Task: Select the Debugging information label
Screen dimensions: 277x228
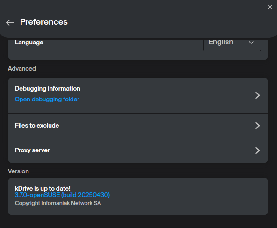Action: pyautogui.click(x=48, y=89)
